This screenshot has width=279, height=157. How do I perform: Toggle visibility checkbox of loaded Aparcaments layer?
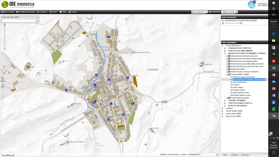pyautogui.click(x=223, y=23)
